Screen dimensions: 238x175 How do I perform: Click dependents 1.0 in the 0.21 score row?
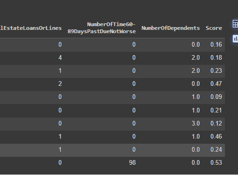coord(195,111)
